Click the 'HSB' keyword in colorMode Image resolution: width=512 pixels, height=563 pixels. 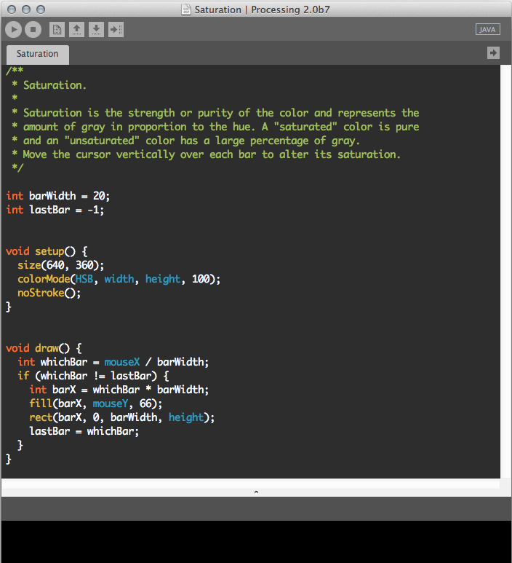click(x=84, y=279)
